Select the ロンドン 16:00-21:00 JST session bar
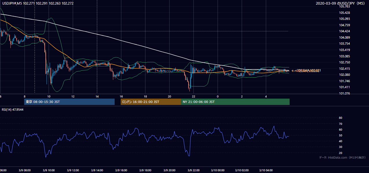Screen dimensions: 369x173 [151, 102]
